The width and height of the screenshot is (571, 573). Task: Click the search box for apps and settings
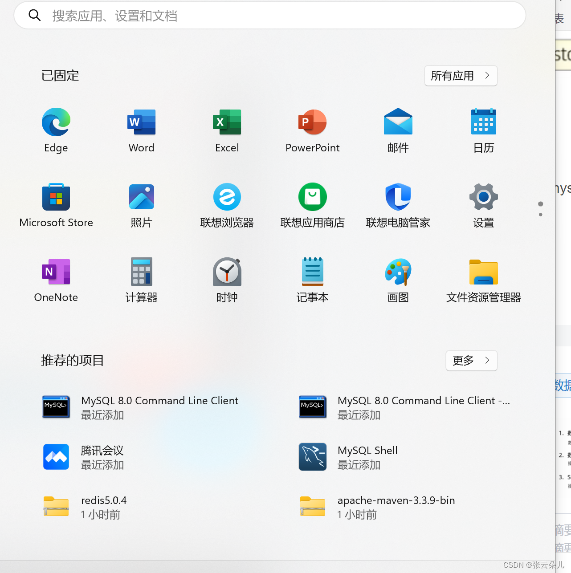[270, 16]
